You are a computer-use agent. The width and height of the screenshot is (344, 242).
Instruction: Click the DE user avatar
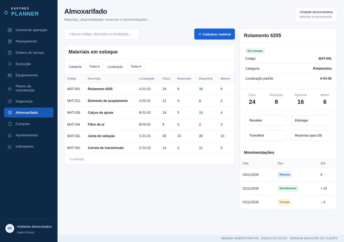pos(10,228)
